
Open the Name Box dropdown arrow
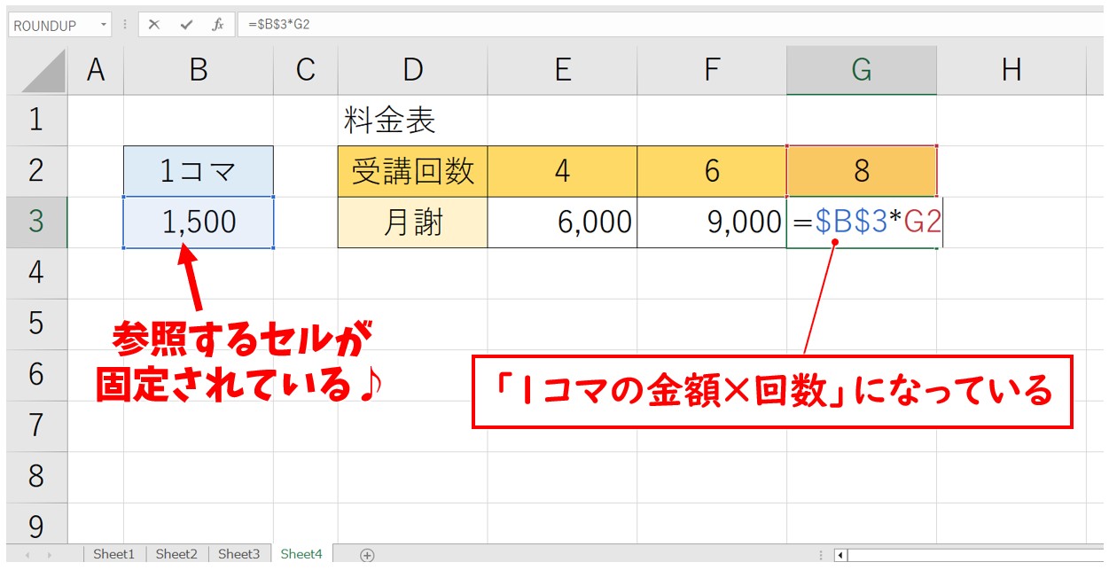104,25
